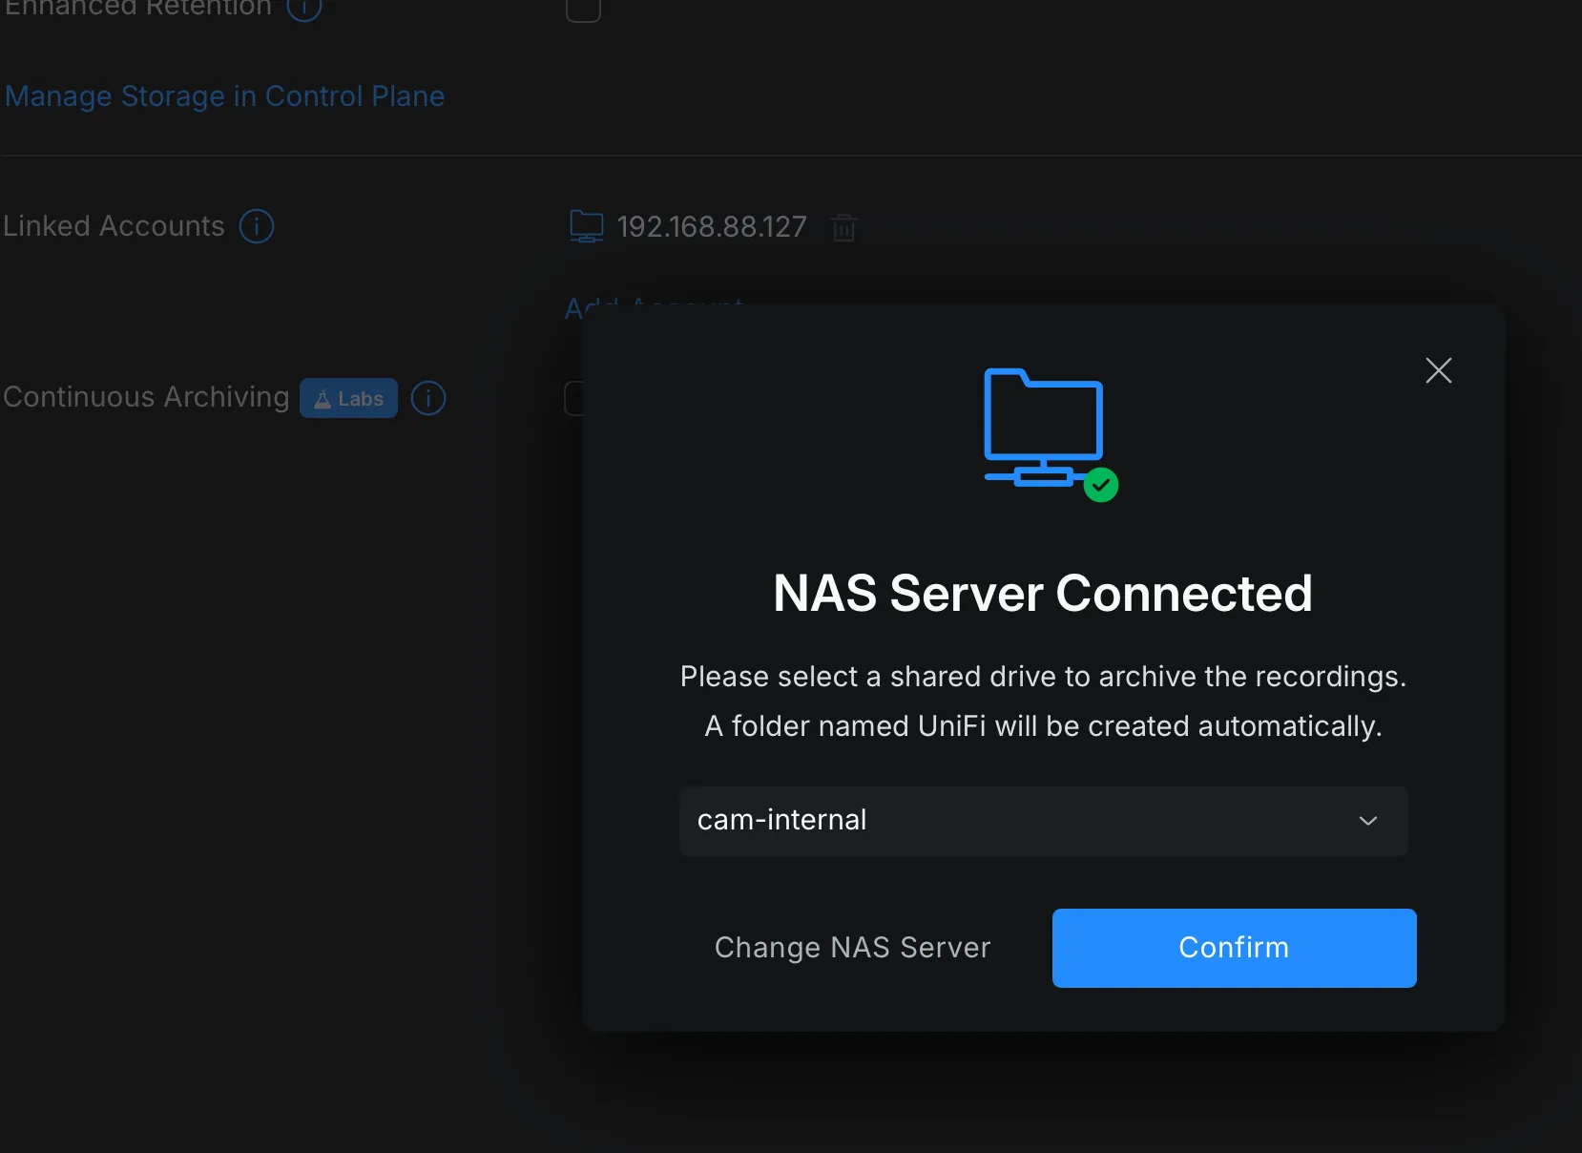The image size is (1582, 1153).
Task: Click Change NAS Server
Action: click(x=852, y=948)
